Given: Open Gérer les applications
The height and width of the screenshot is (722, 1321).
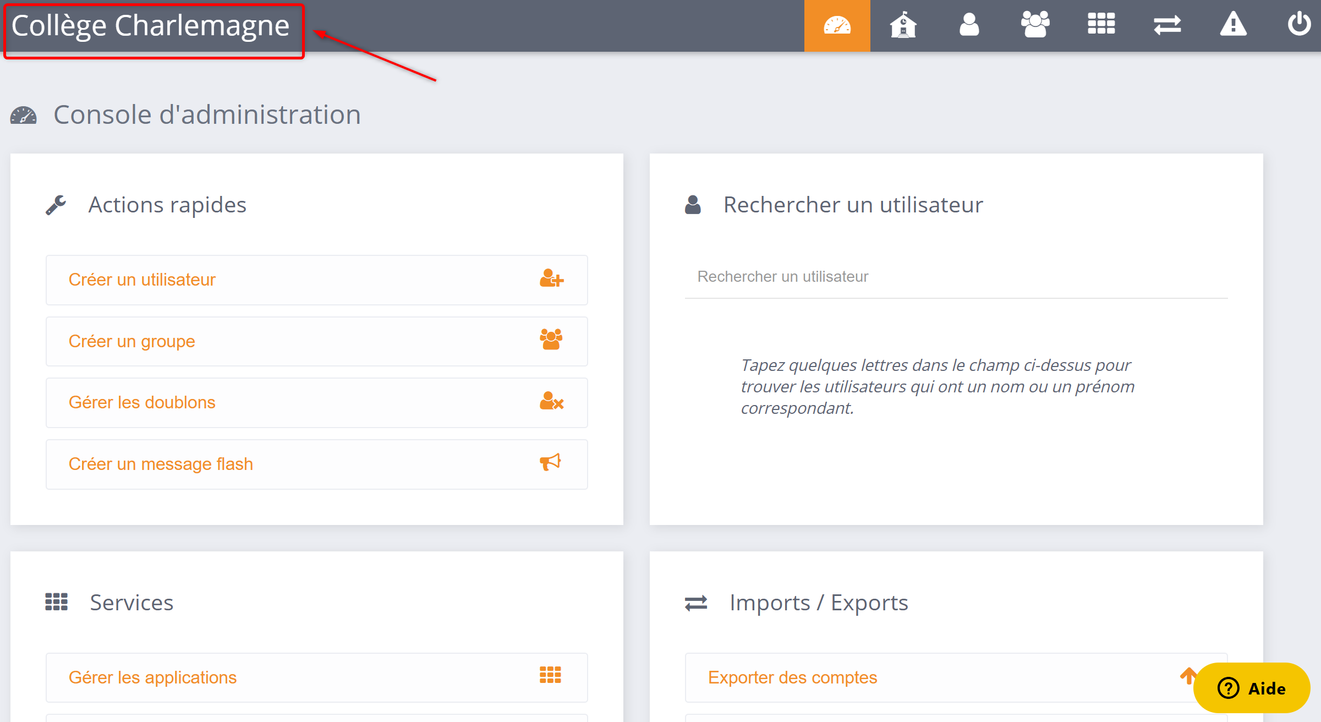Looking at the screenshot, I should [317, 678].
